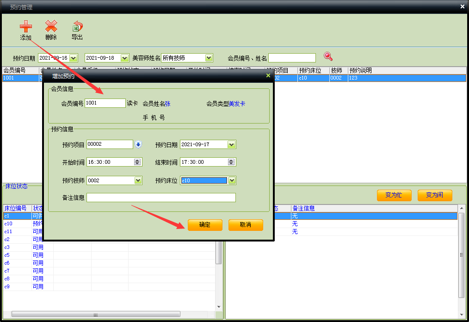Viewport: 469px width, 322px height.
Task: Click the red plus Add icon
Action: coord(25,26)
